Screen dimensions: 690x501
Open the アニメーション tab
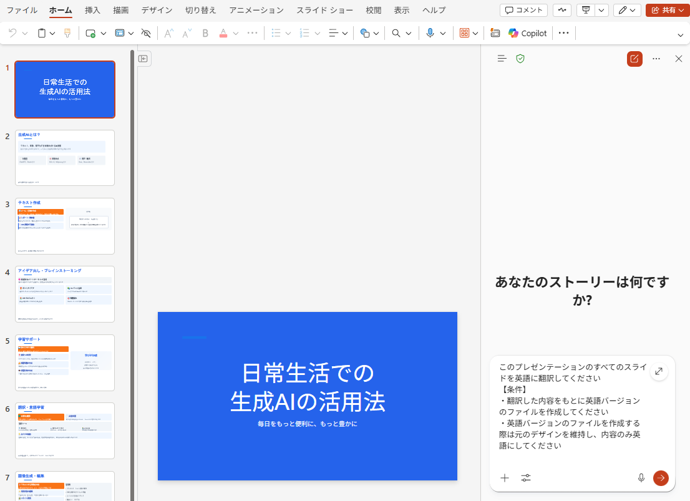point(256,10)
